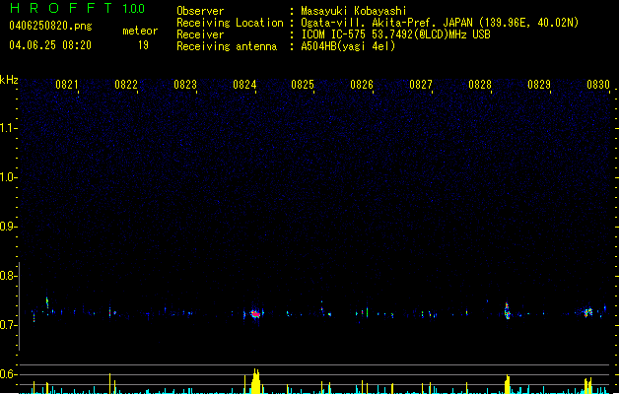Click the meteor label
Screen dimensions: 620x394
coord(140,31)
